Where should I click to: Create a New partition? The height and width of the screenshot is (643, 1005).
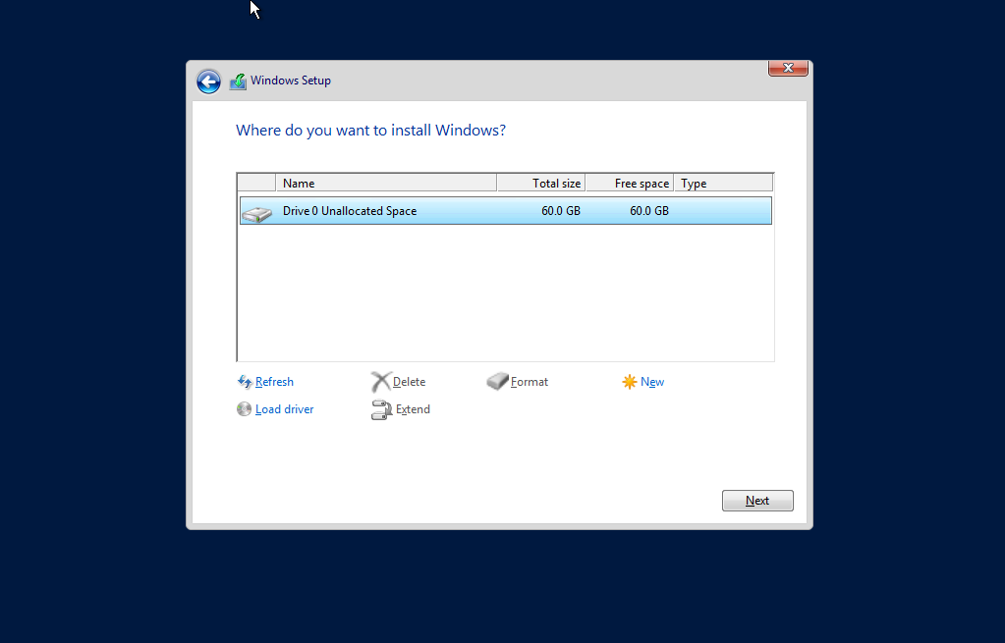pyautogui.click(x=652, y=382)
